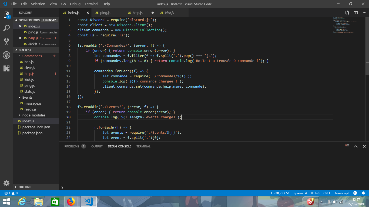Open the notifications bell
Viewport: 369px width, 207px height.
tap(363, 193)
